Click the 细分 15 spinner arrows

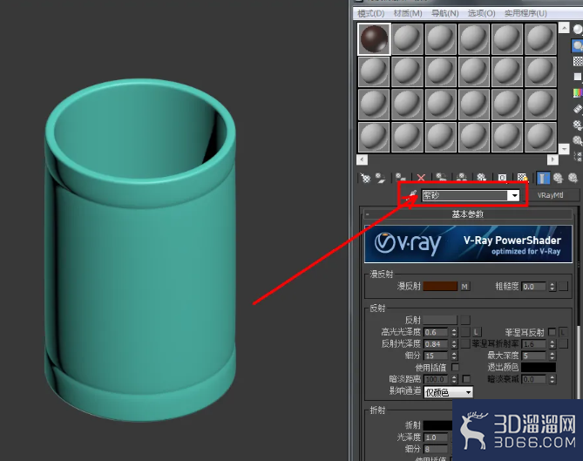(454, 356)
